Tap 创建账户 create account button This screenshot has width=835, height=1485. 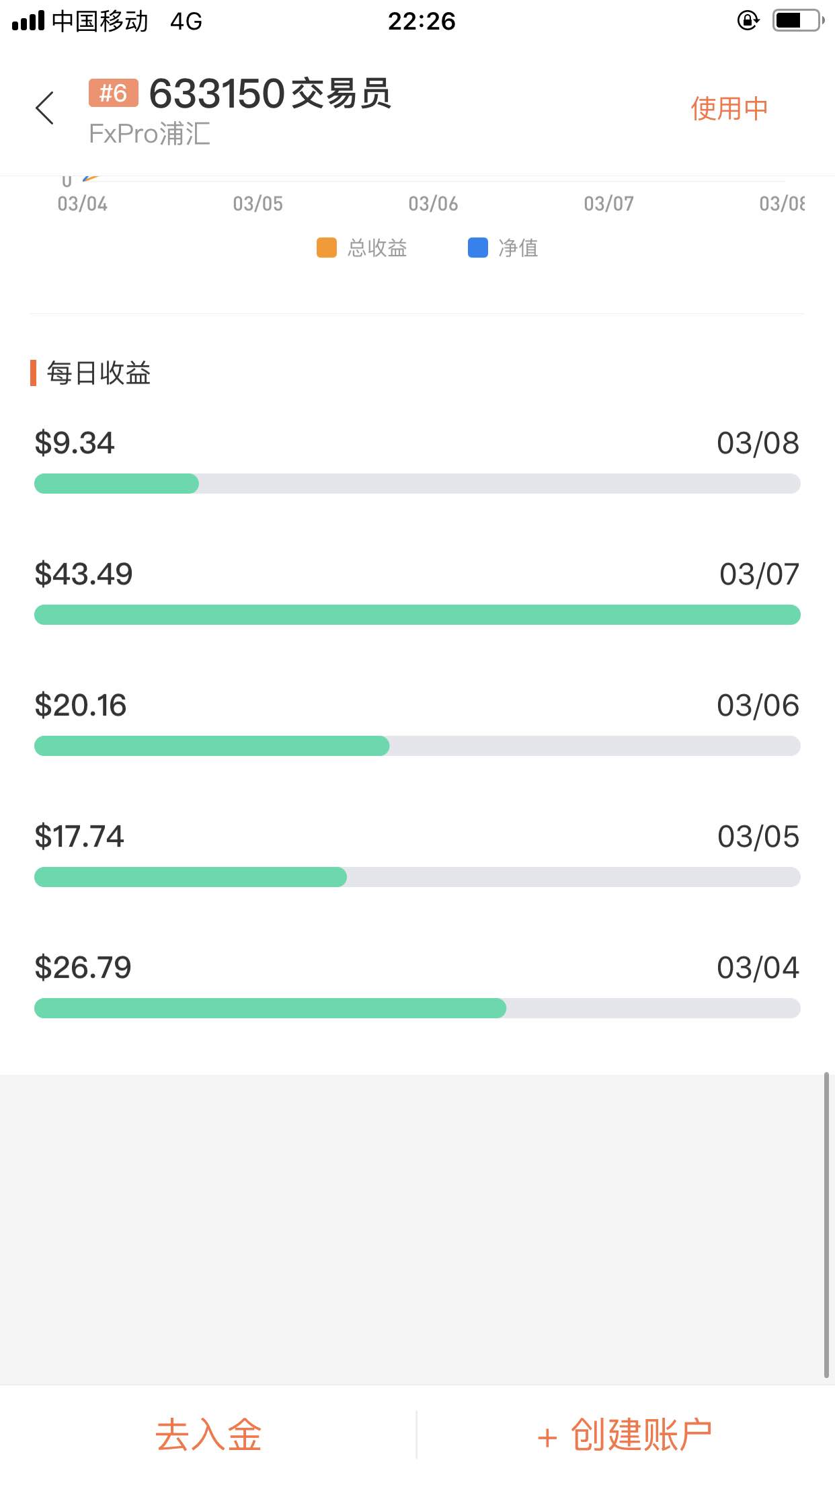(641, 1435)
